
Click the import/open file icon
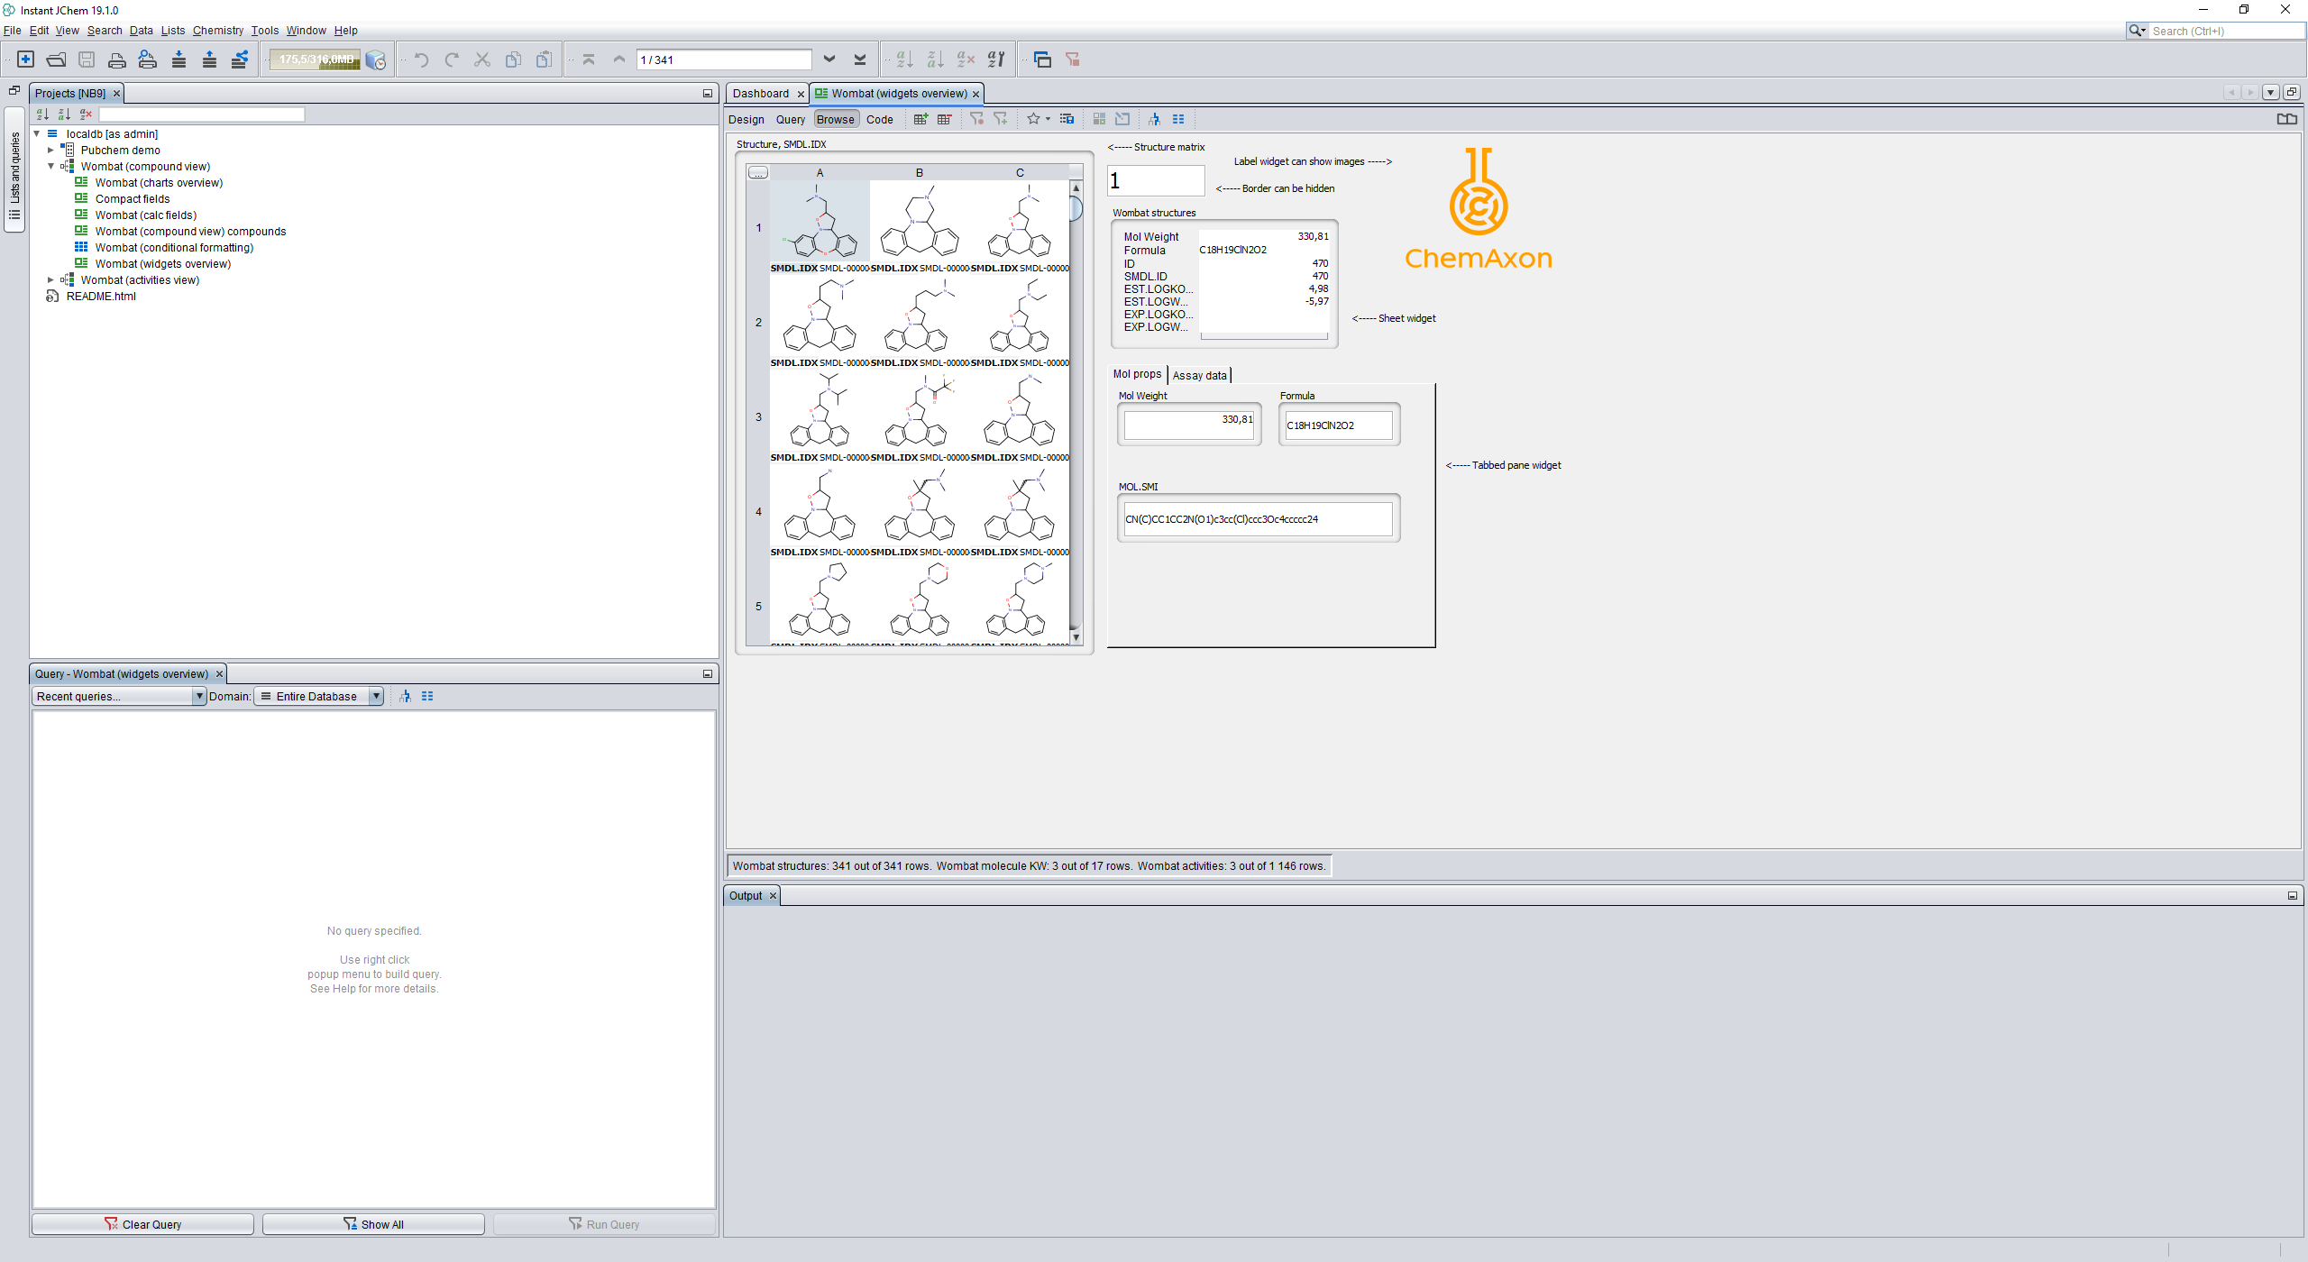click(58, 59)
